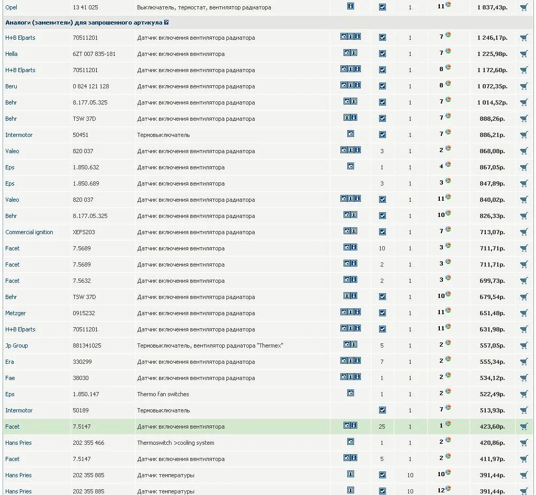Add Beru 0 824 121 128 to the cart
This screenshot has height=495, width=536.
tap(523, 86)
